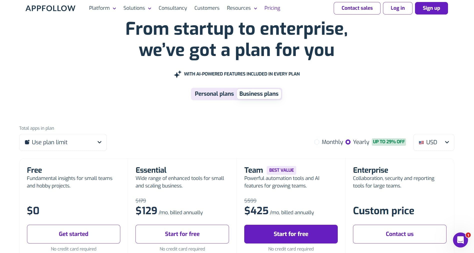Open the Use plan limit dropdown

coord(63,142)
